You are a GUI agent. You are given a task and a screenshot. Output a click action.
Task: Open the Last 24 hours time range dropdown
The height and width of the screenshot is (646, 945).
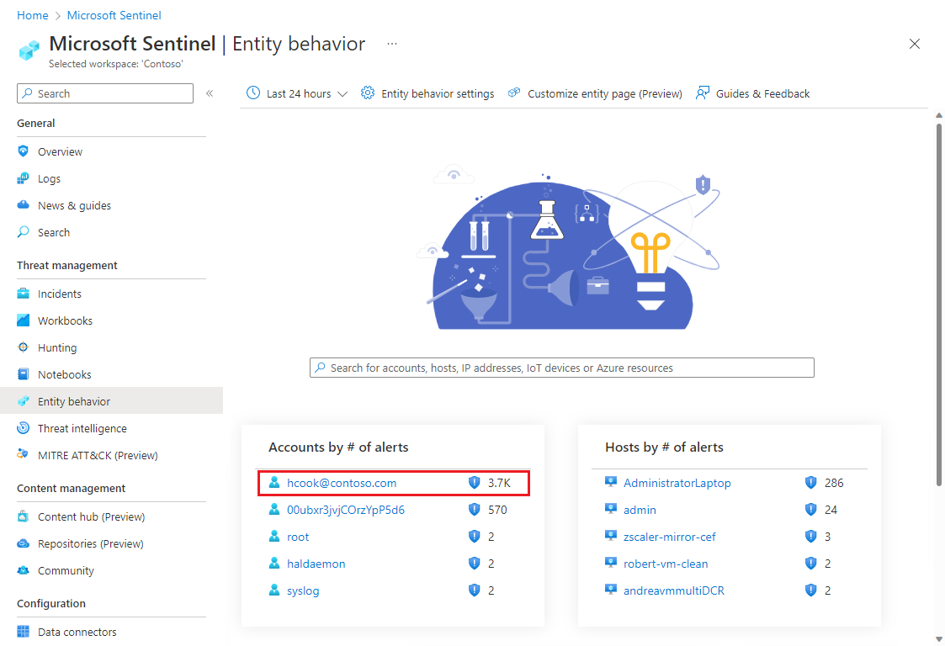point(296,93)
